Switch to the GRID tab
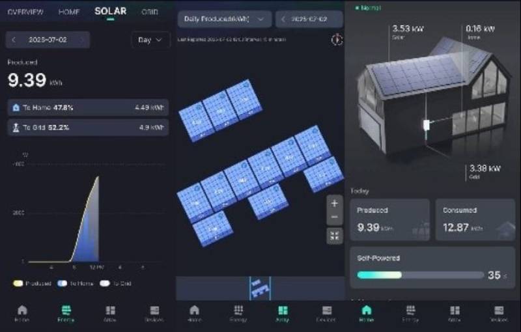Image resolution: width=521 pixels, height=332 pixels. (150, 12)
